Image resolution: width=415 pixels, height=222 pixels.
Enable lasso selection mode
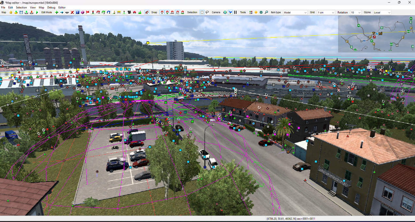click(207, 12)
